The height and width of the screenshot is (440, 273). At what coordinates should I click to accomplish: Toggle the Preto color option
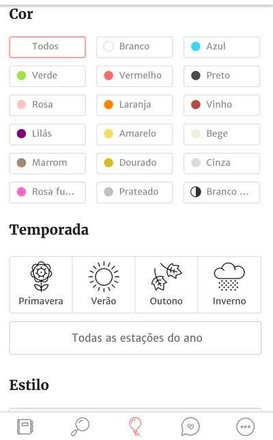pyautogui.click(x=222, y=76)
